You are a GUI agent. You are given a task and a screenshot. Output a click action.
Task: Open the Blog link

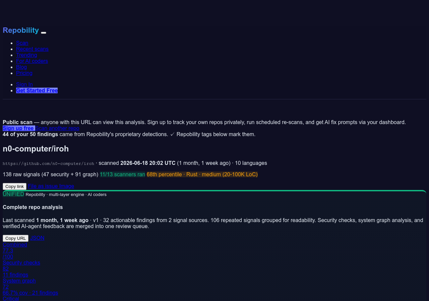point(21,67)
